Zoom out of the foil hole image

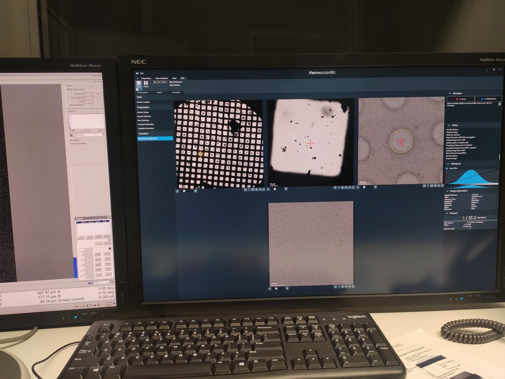click(x=358, y=187)
